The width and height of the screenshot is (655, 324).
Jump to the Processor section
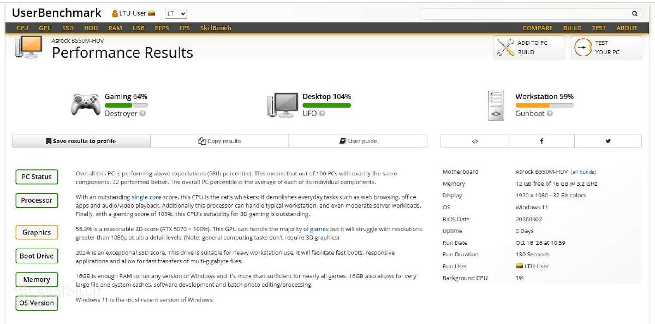[37, 201]
